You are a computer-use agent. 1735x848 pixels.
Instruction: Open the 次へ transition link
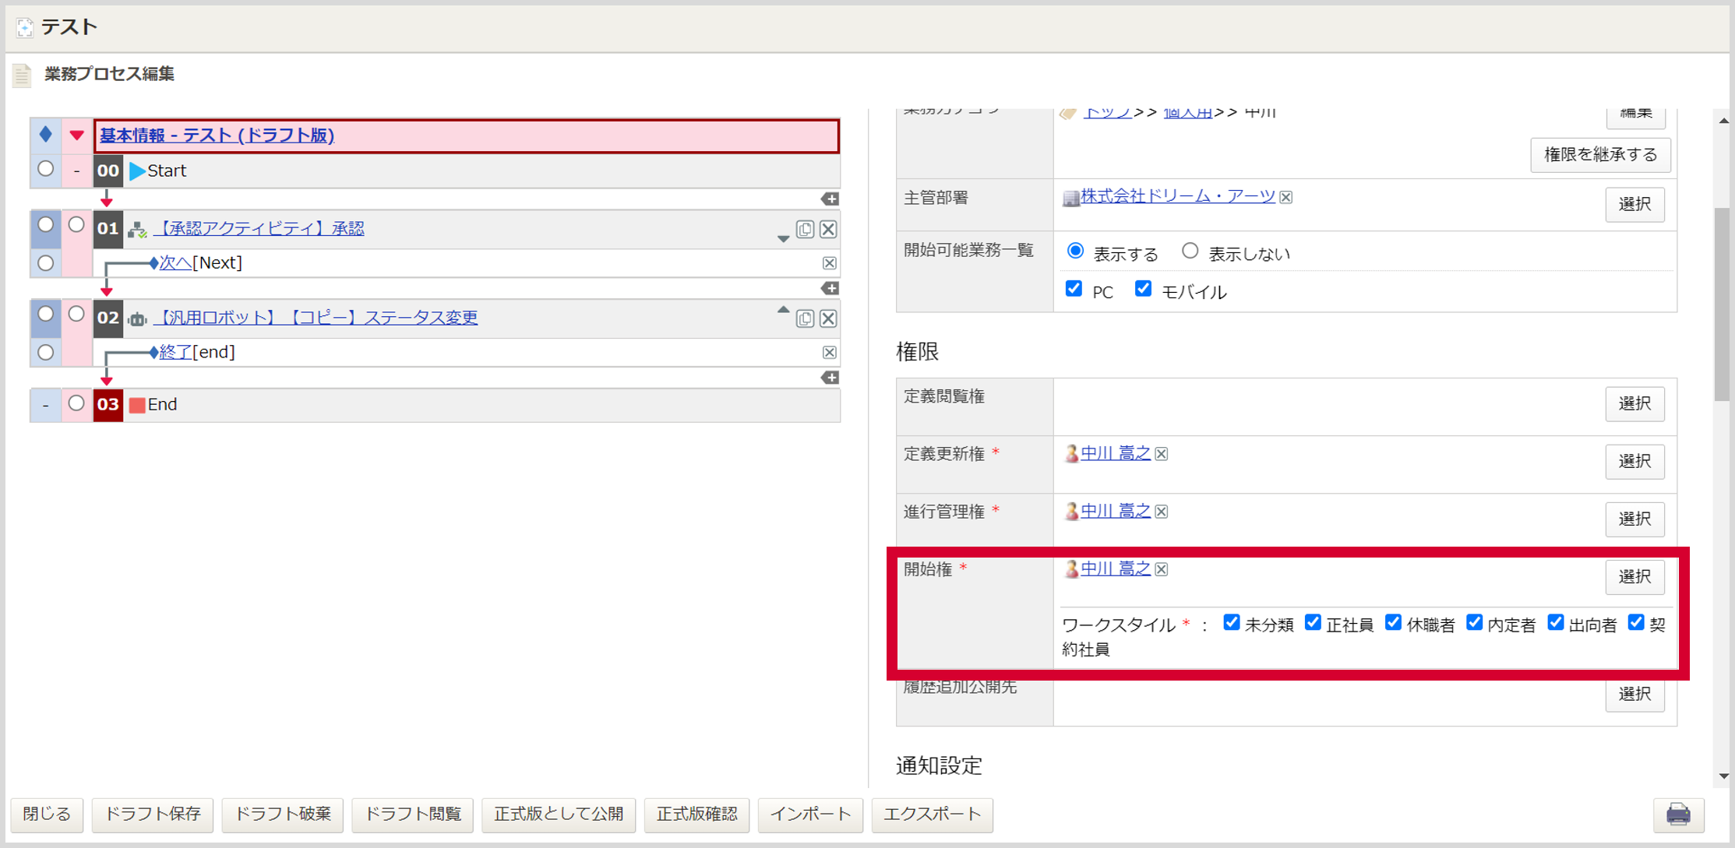pyautogui.click(x=175, y=263)
